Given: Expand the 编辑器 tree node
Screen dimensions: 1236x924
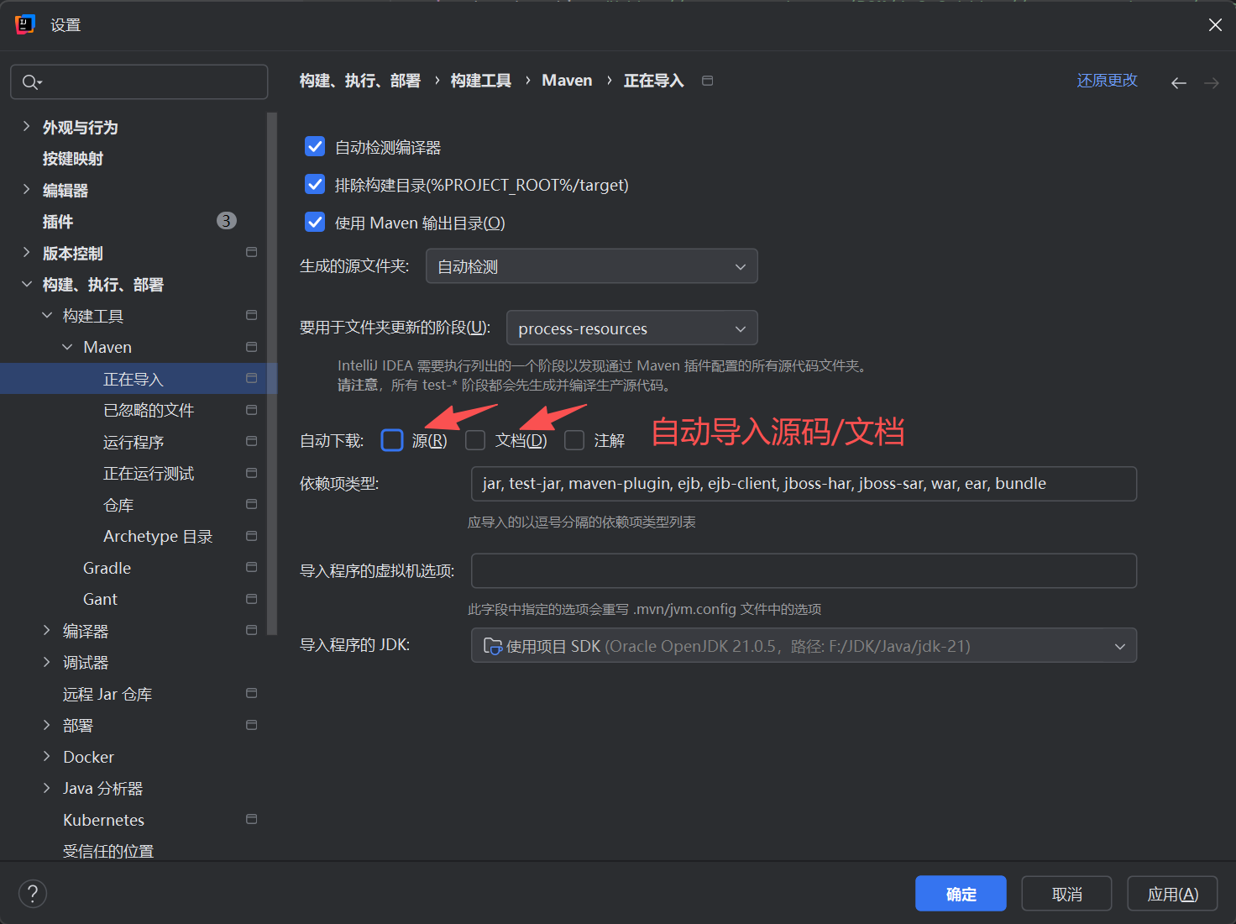Looking at the screenshot, I should [x=26, y=190].
